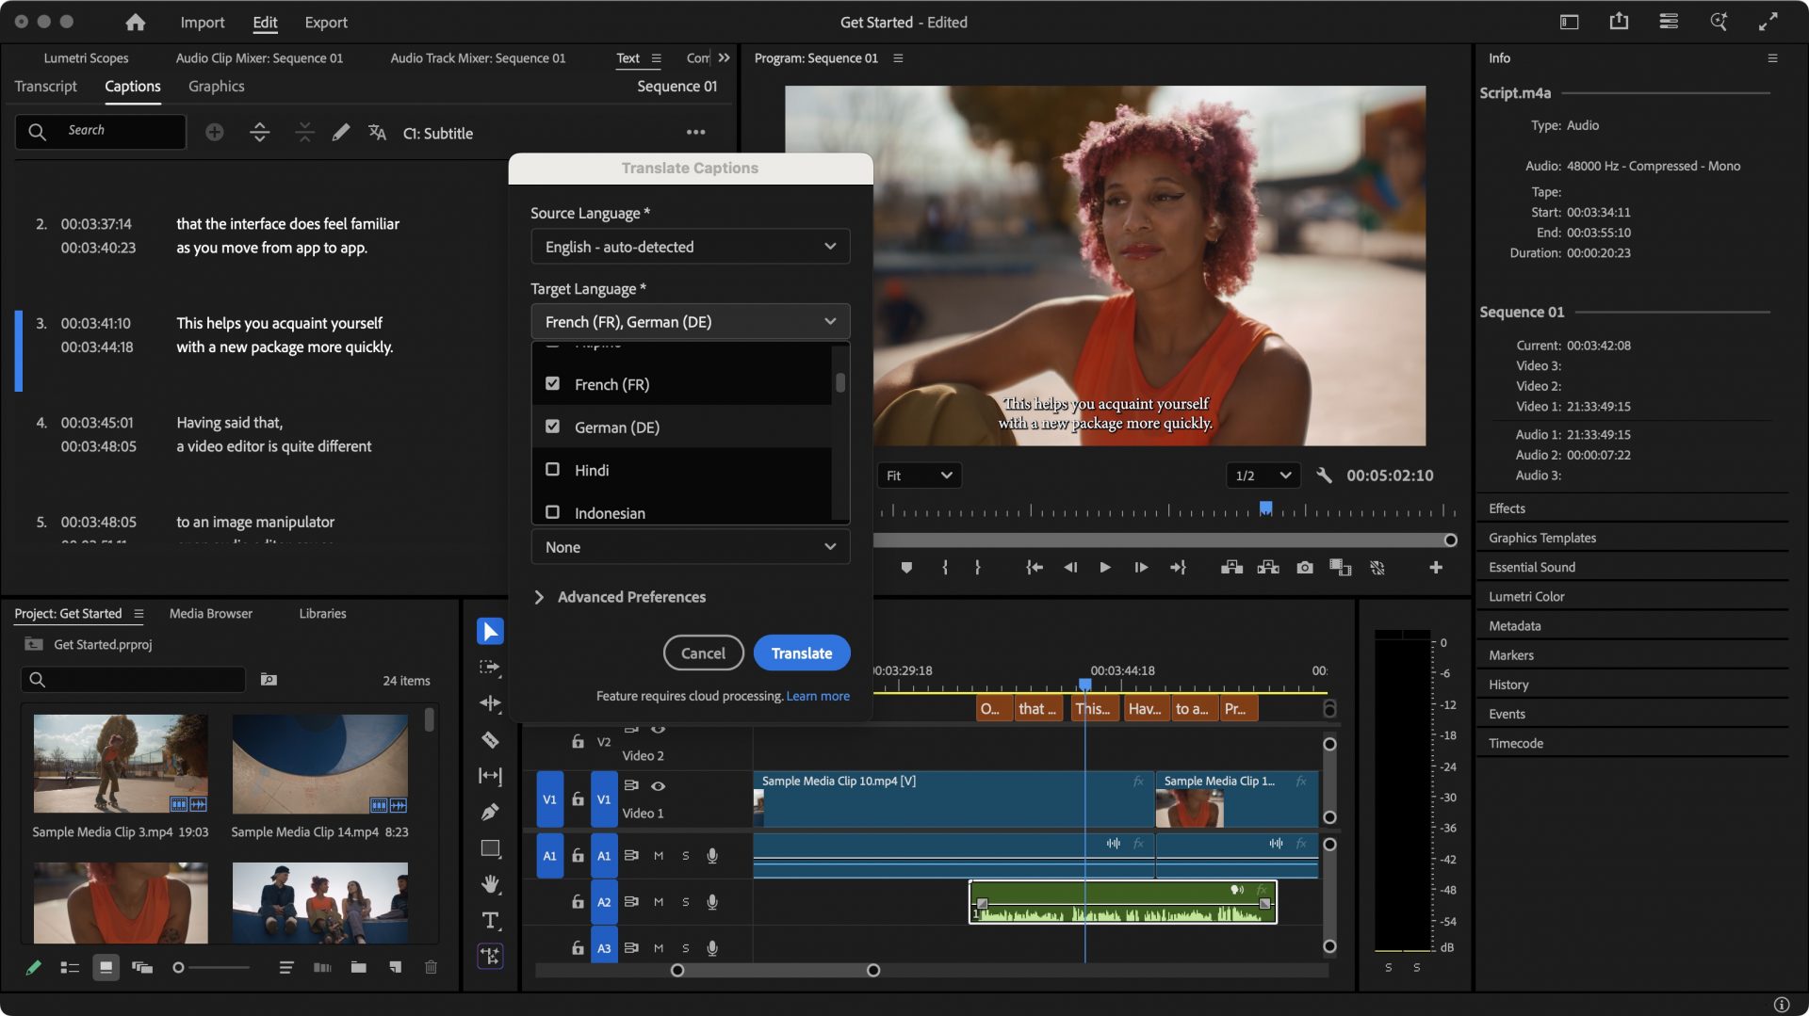
Task: Switch to the Transcript tab
Action: pyautogui.click(x=45, y=87)
